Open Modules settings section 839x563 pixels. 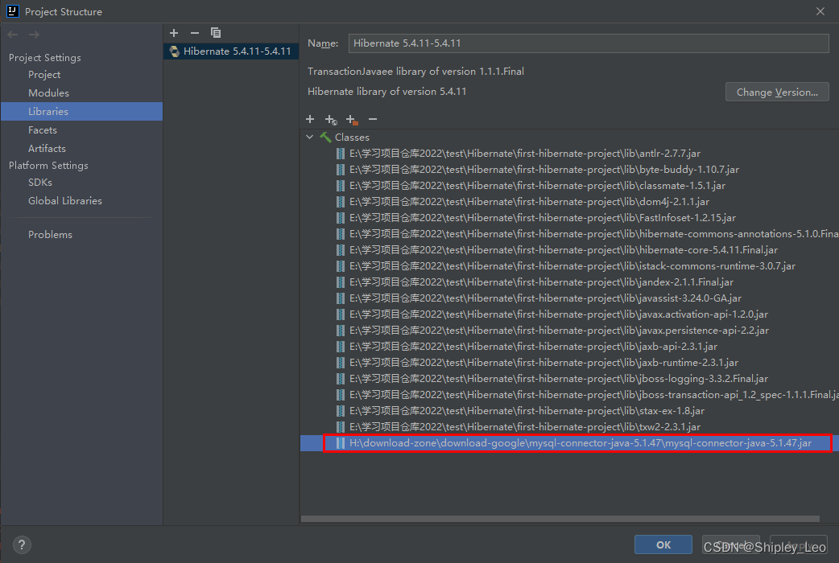pyautogui.click(x=48, y=93)
